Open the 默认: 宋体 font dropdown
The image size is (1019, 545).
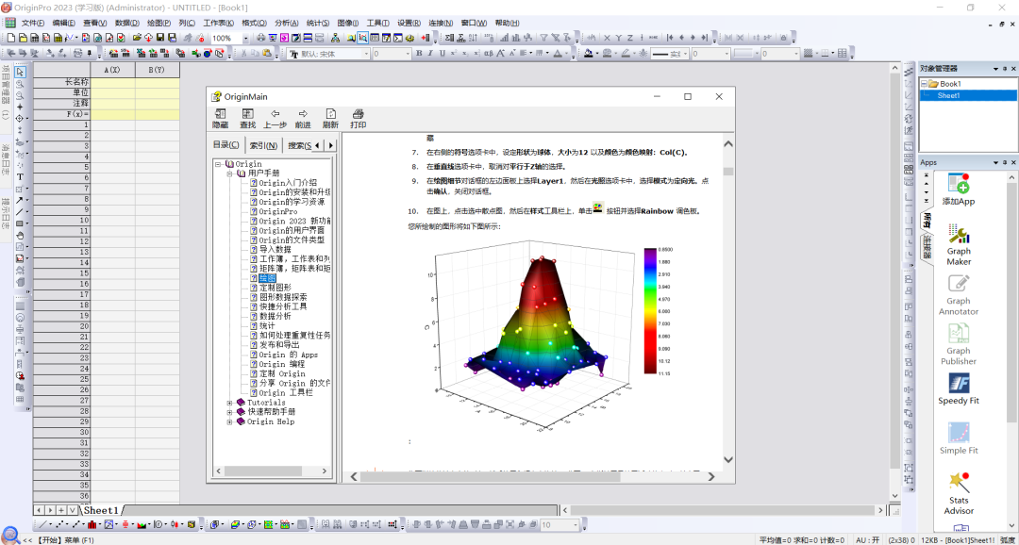tap(366, 54)
